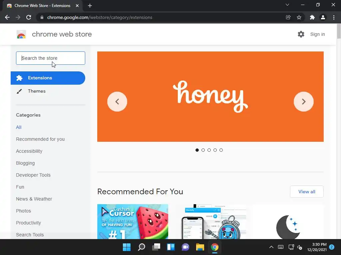Select the fourth carousel dot
The width and height of the screenshot is (341, 255).
pyautogui.click(x=215, y=150)
